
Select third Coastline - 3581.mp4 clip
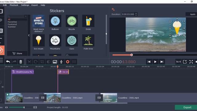pyautogui.click(x=148, y=98)
